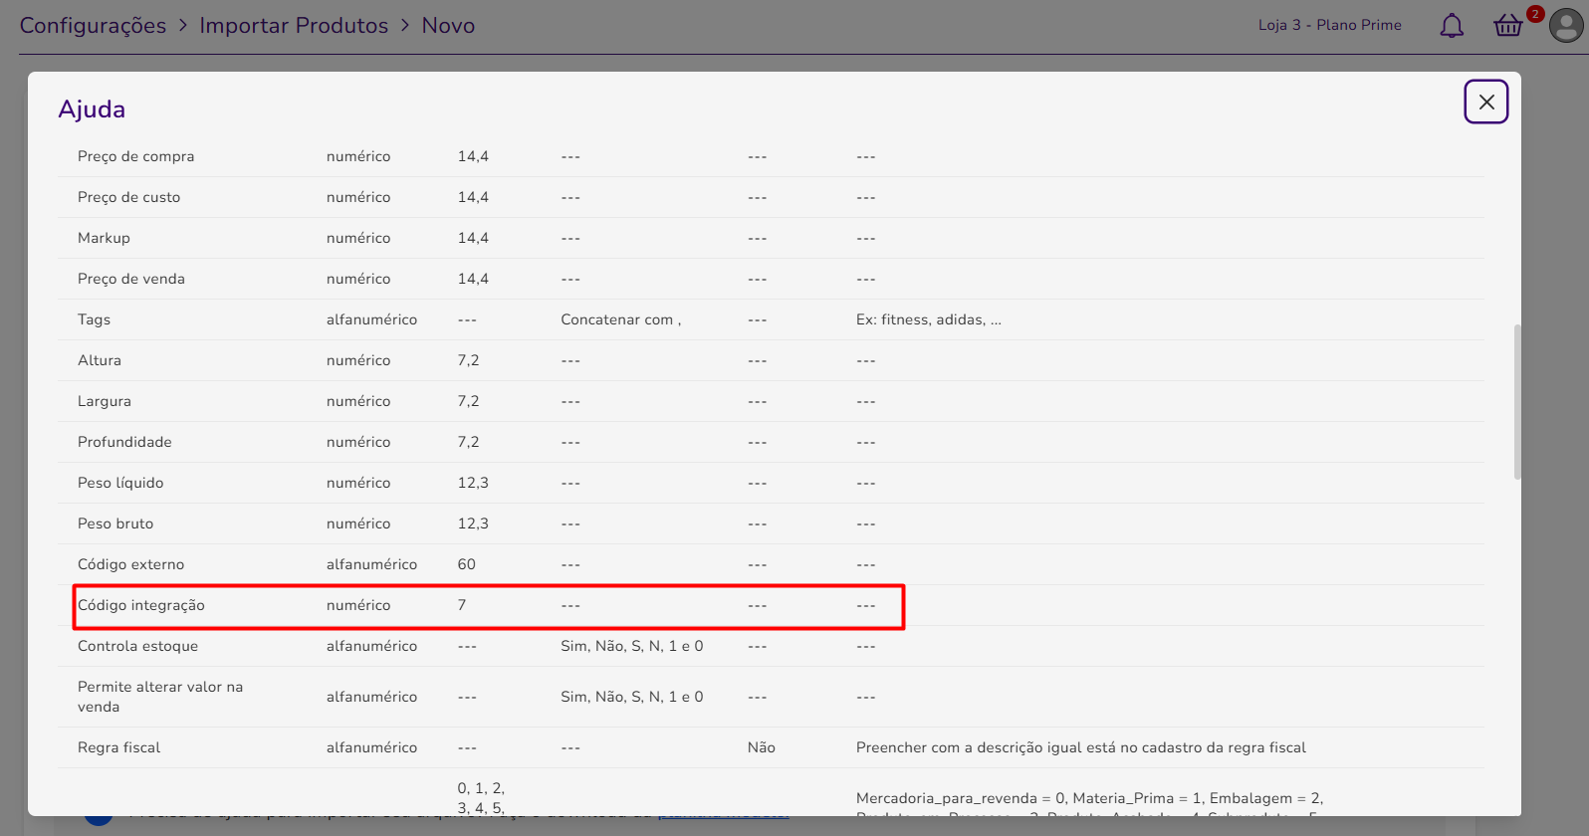Viewport: 1589px width, 836px height.
Task: Close the Ajuda help dialog
Action: click(x=1485, y=102)
